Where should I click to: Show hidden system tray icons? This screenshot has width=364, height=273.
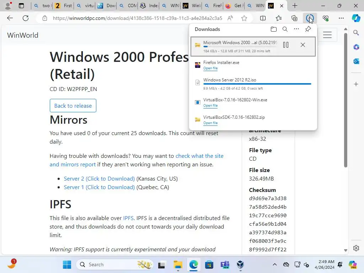(275, 264)
